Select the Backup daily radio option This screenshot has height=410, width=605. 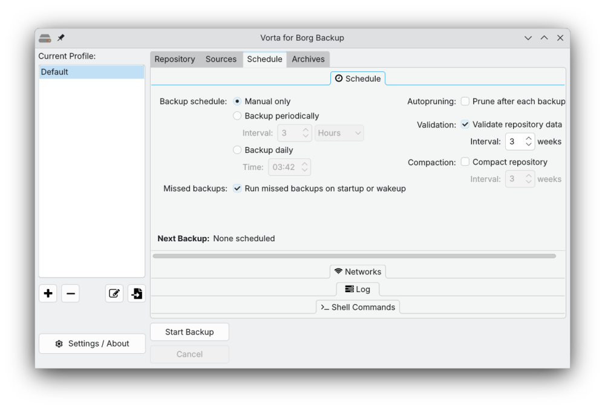click(237, 150)
